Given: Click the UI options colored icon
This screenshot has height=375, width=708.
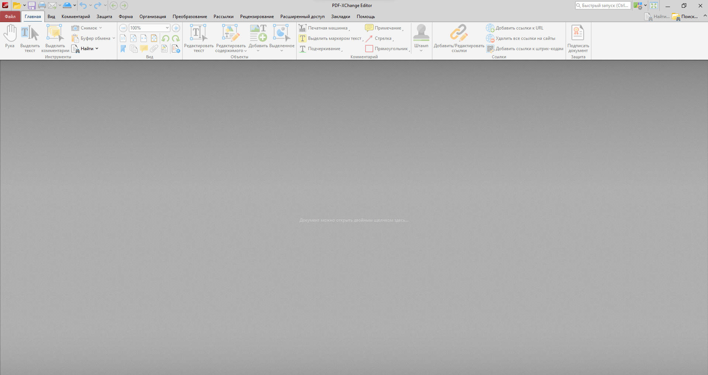Looking at the screenshot, I should [x=638, y=6].
